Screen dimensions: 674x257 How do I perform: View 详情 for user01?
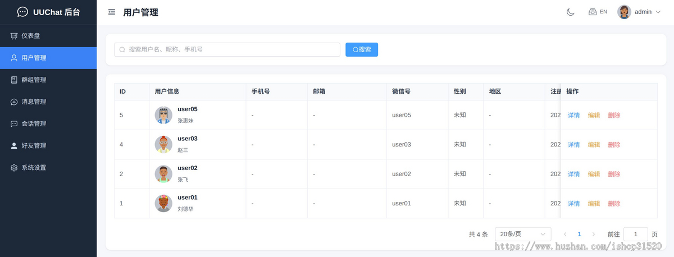tap(573, 204)
